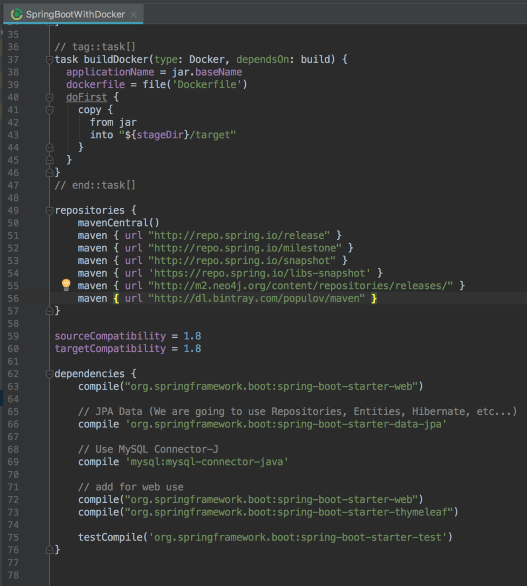Screen dimensions: 527x586
Task: Click the 'from jar' statement
Action: click(113, 122)
